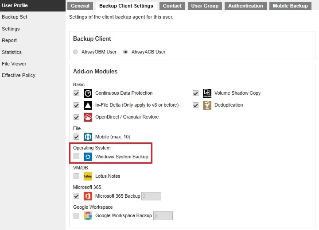Screen dimensions: 319x230
Task: Click the Continuous Data Protection clock icon
Action: 88,93
